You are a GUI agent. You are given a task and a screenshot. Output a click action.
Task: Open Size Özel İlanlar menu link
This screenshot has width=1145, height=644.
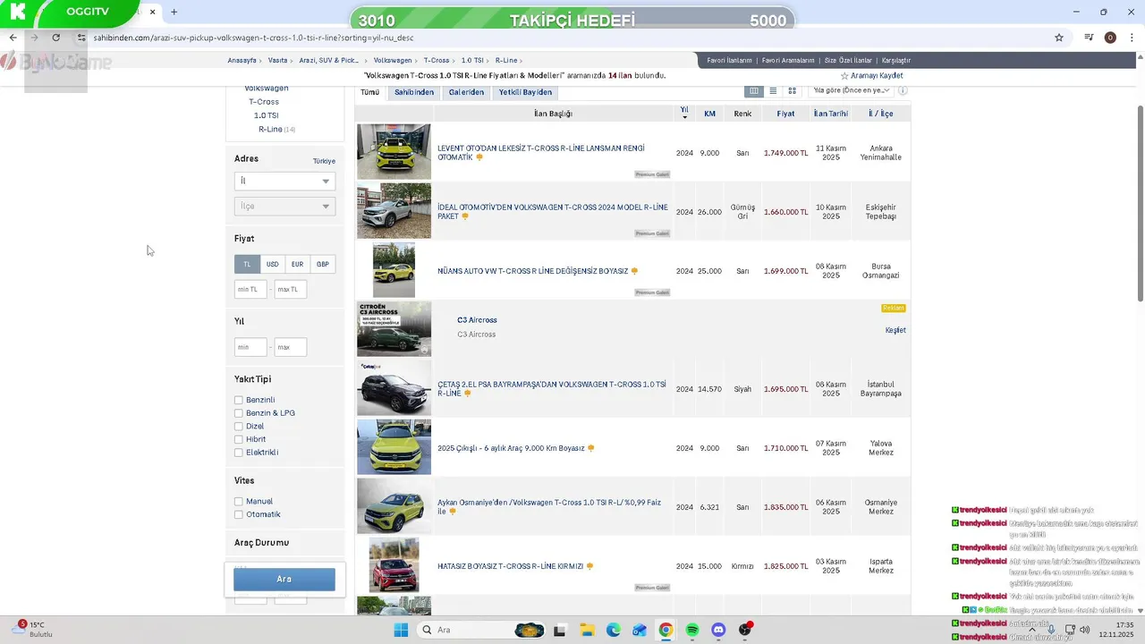(848, 60)
